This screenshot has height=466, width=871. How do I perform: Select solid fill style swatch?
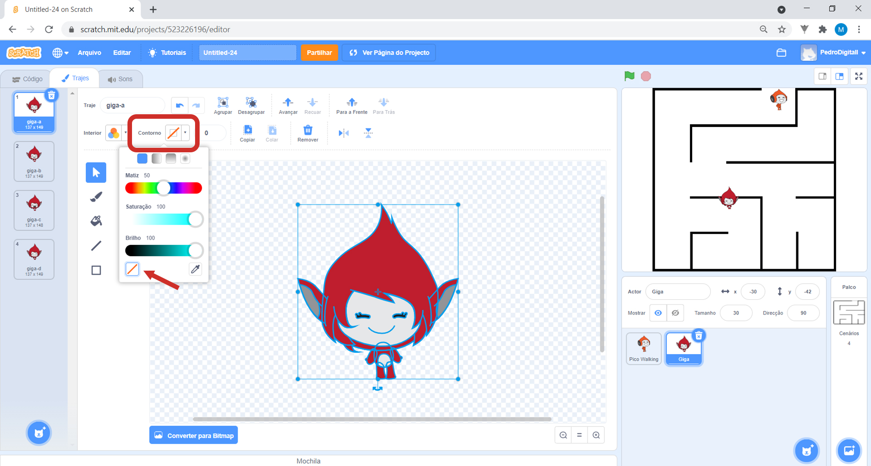point(142,158)
